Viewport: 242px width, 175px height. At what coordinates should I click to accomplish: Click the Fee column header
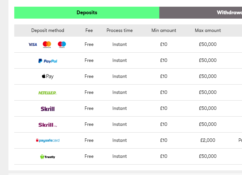click(x=89, y=31)
